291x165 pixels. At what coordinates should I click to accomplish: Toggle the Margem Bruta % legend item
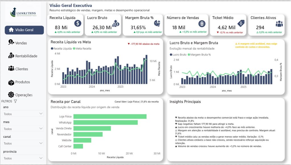point(199,55)
